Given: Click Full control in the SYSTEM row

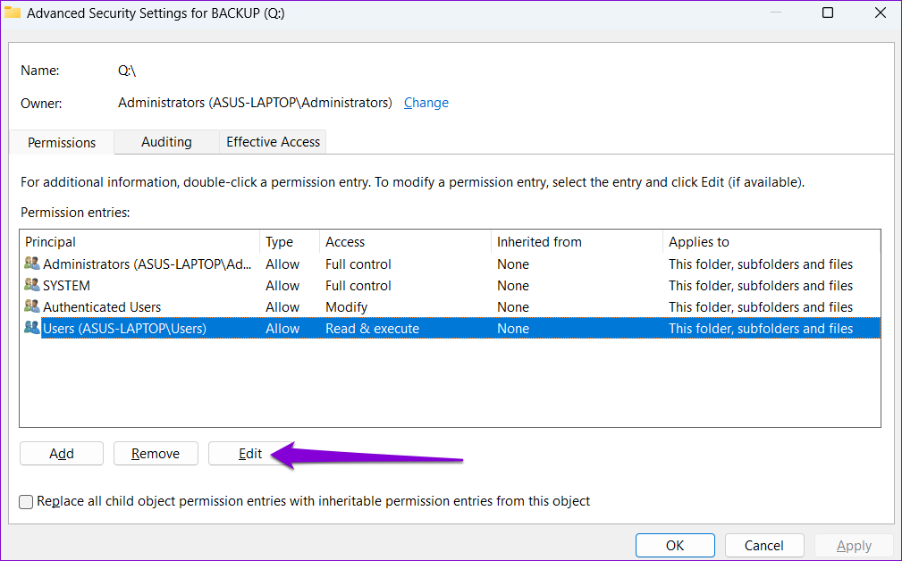Looking at the screenshot, I should click(x=358, y=286).
